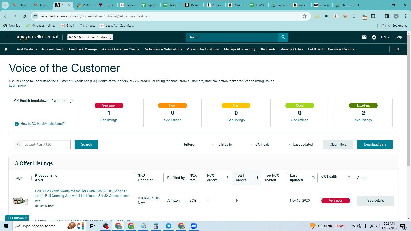Image resolution: width=411 pixels, height=231 pixels.
Task: Open the Chrome extensions puzzle icon
Action: coord(373,16)
